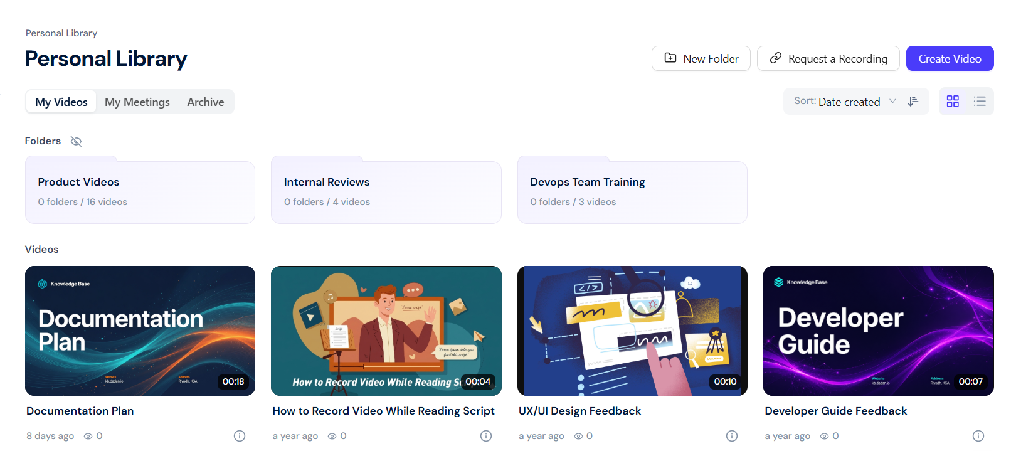Open info icon for Documentation Plan video
The image size is (1016, 451).
click(240, 436)
